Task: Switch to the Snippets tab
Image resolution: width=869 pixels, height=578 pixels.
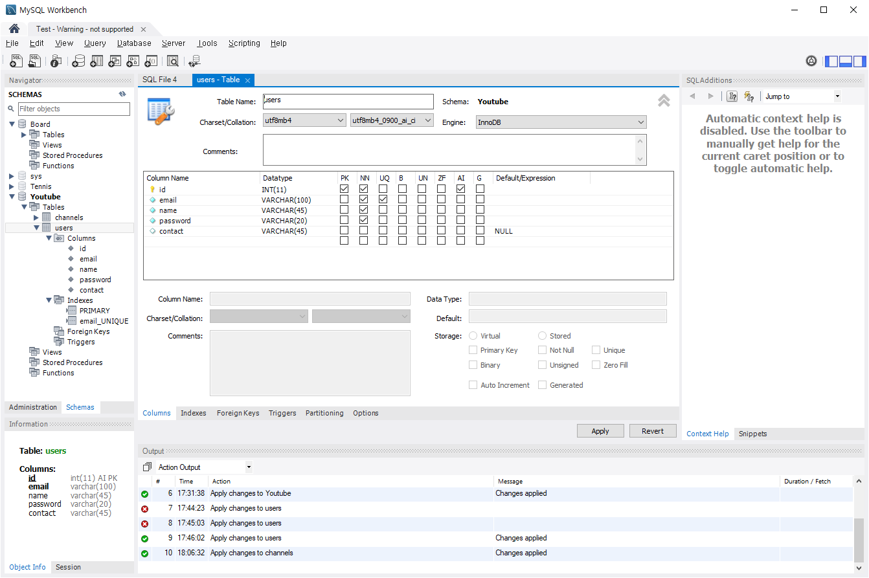Action: 752,434
